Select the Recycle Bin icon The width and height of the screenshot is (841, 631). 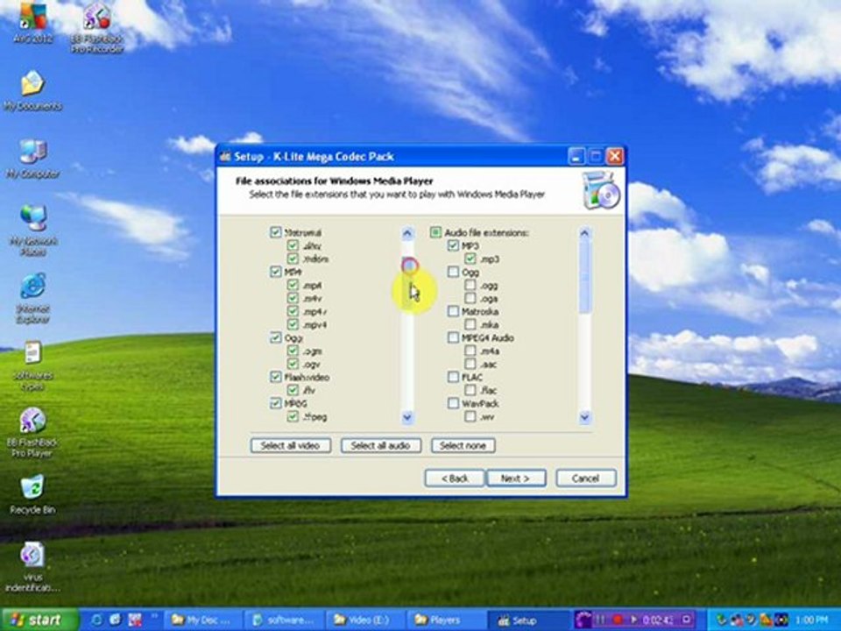pyautogui.click(x=32, y=493)
